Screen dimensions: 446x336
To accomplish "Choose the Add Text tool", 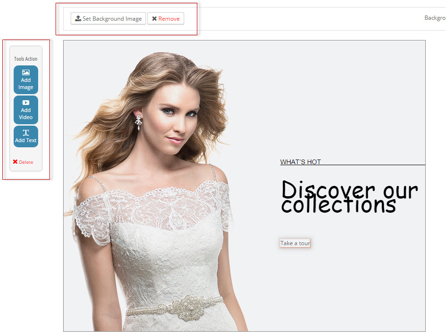I will (26, 136).
